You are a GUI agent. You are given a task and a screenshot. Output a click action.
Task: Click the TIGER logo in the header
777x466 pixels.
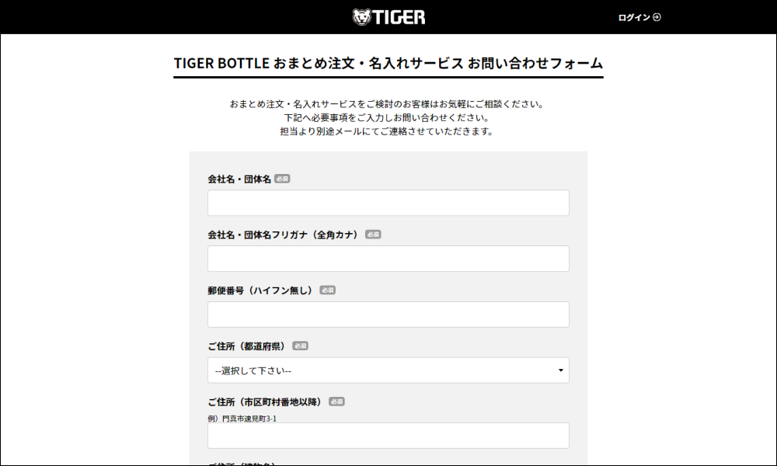click(389, 17)
